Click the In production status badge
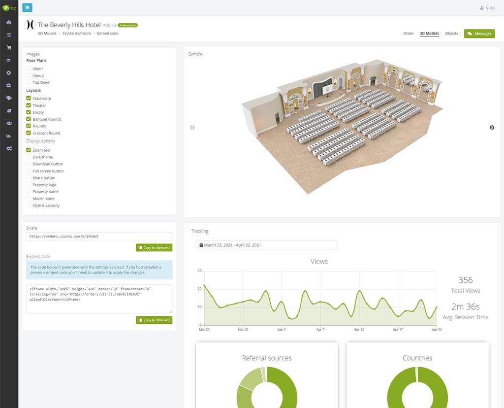 (128, 25)
